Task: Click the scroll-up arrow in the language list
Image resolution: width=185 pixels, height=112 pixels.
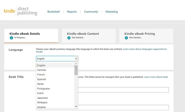Action: point(76,64)
